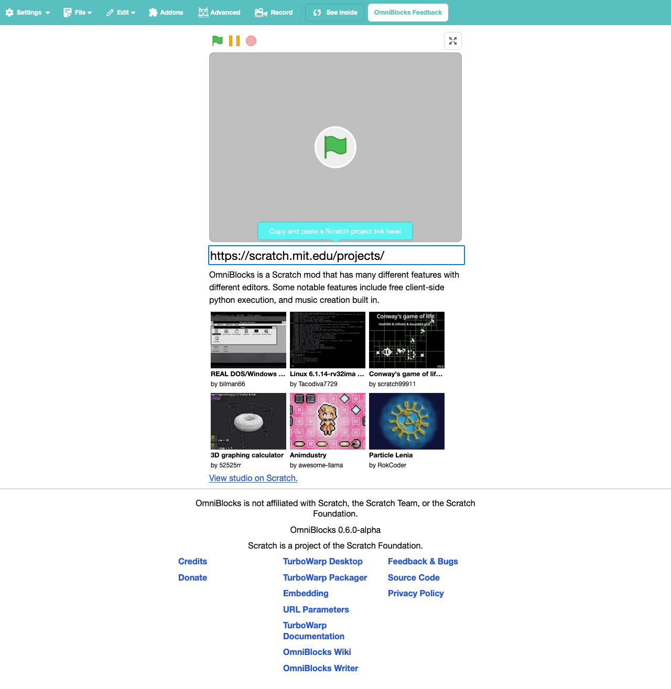This screenshot has width=671, height=689.
Task: Click author text 'by RokCoder'
Action: pos(387,465)
